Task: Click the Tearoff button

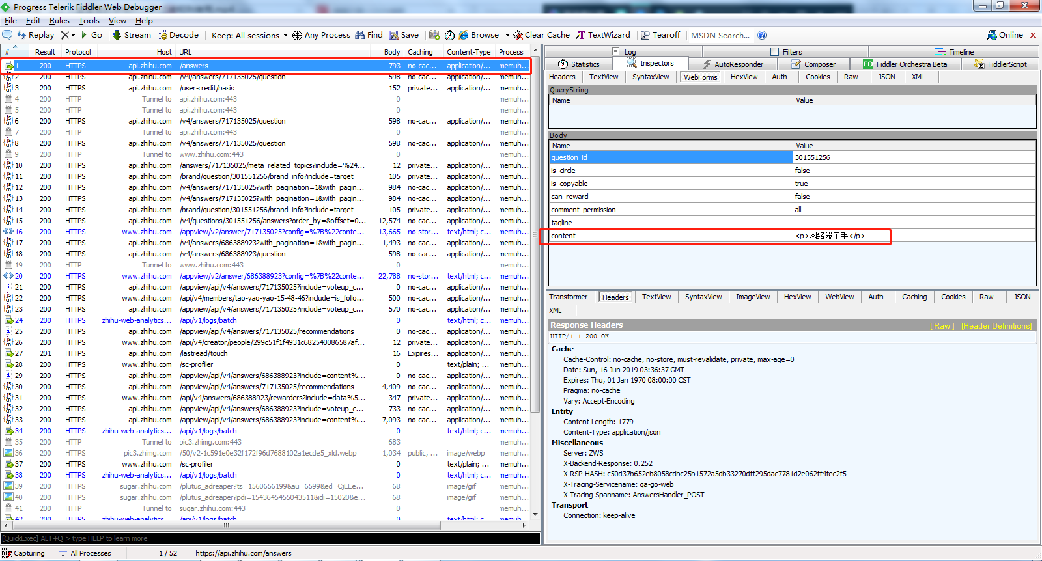Action: pos(660,35)
